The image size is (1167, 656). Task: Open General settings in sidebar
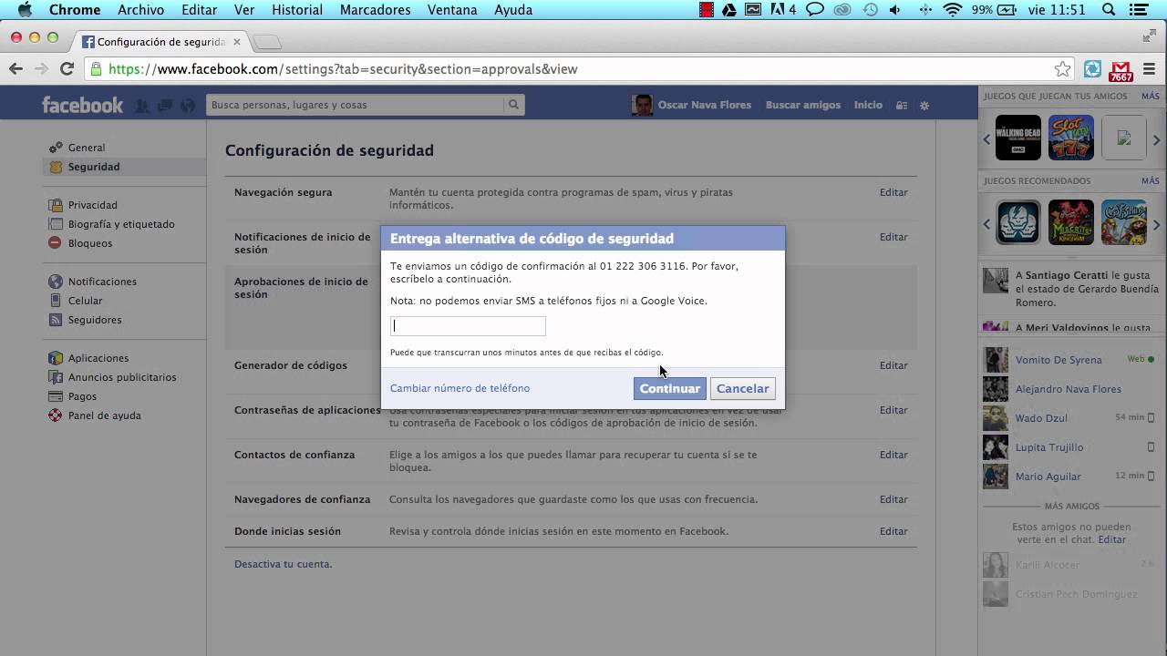[87, 148]
